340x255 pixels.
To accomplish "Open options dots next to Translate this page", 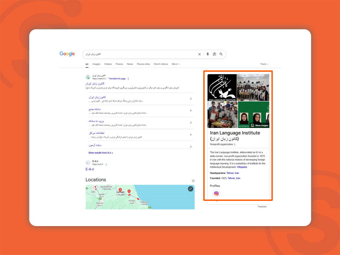I will pyautogui.click(x=128, y=79).
